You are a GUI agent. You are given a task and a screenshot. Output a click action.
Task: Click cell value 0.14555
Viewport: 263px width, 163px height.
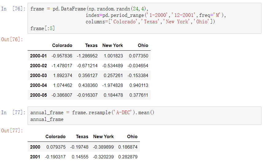[80, 157]
